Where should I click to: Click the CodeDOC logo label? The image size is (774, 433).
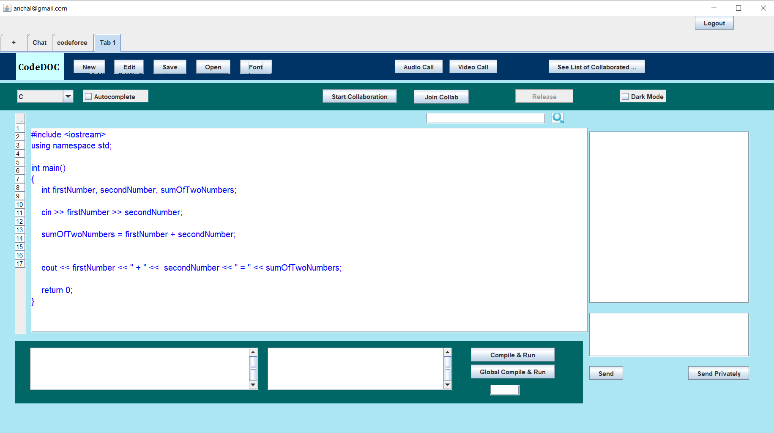[39, 67]
